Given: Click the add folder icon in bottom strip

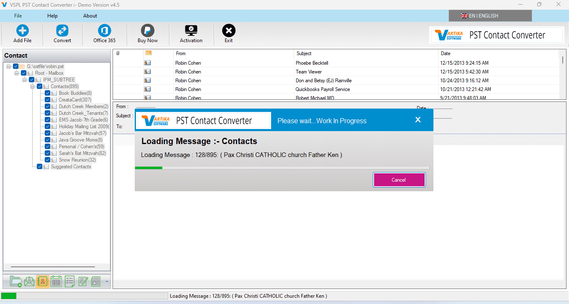Looking at the screenshot, I should click(15, 282).
